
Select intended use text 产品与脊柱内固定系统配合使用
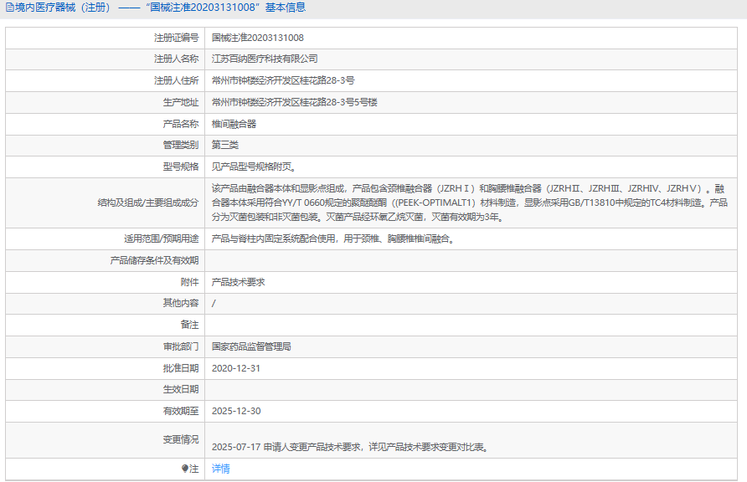click(x=334, y=238)
